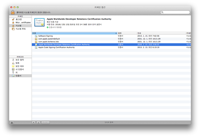Image resolution: width=200 pixels, height=137 pixels.
Task: Click the com.apple.kerberos.kdc certificate icon
Action: 36,42
